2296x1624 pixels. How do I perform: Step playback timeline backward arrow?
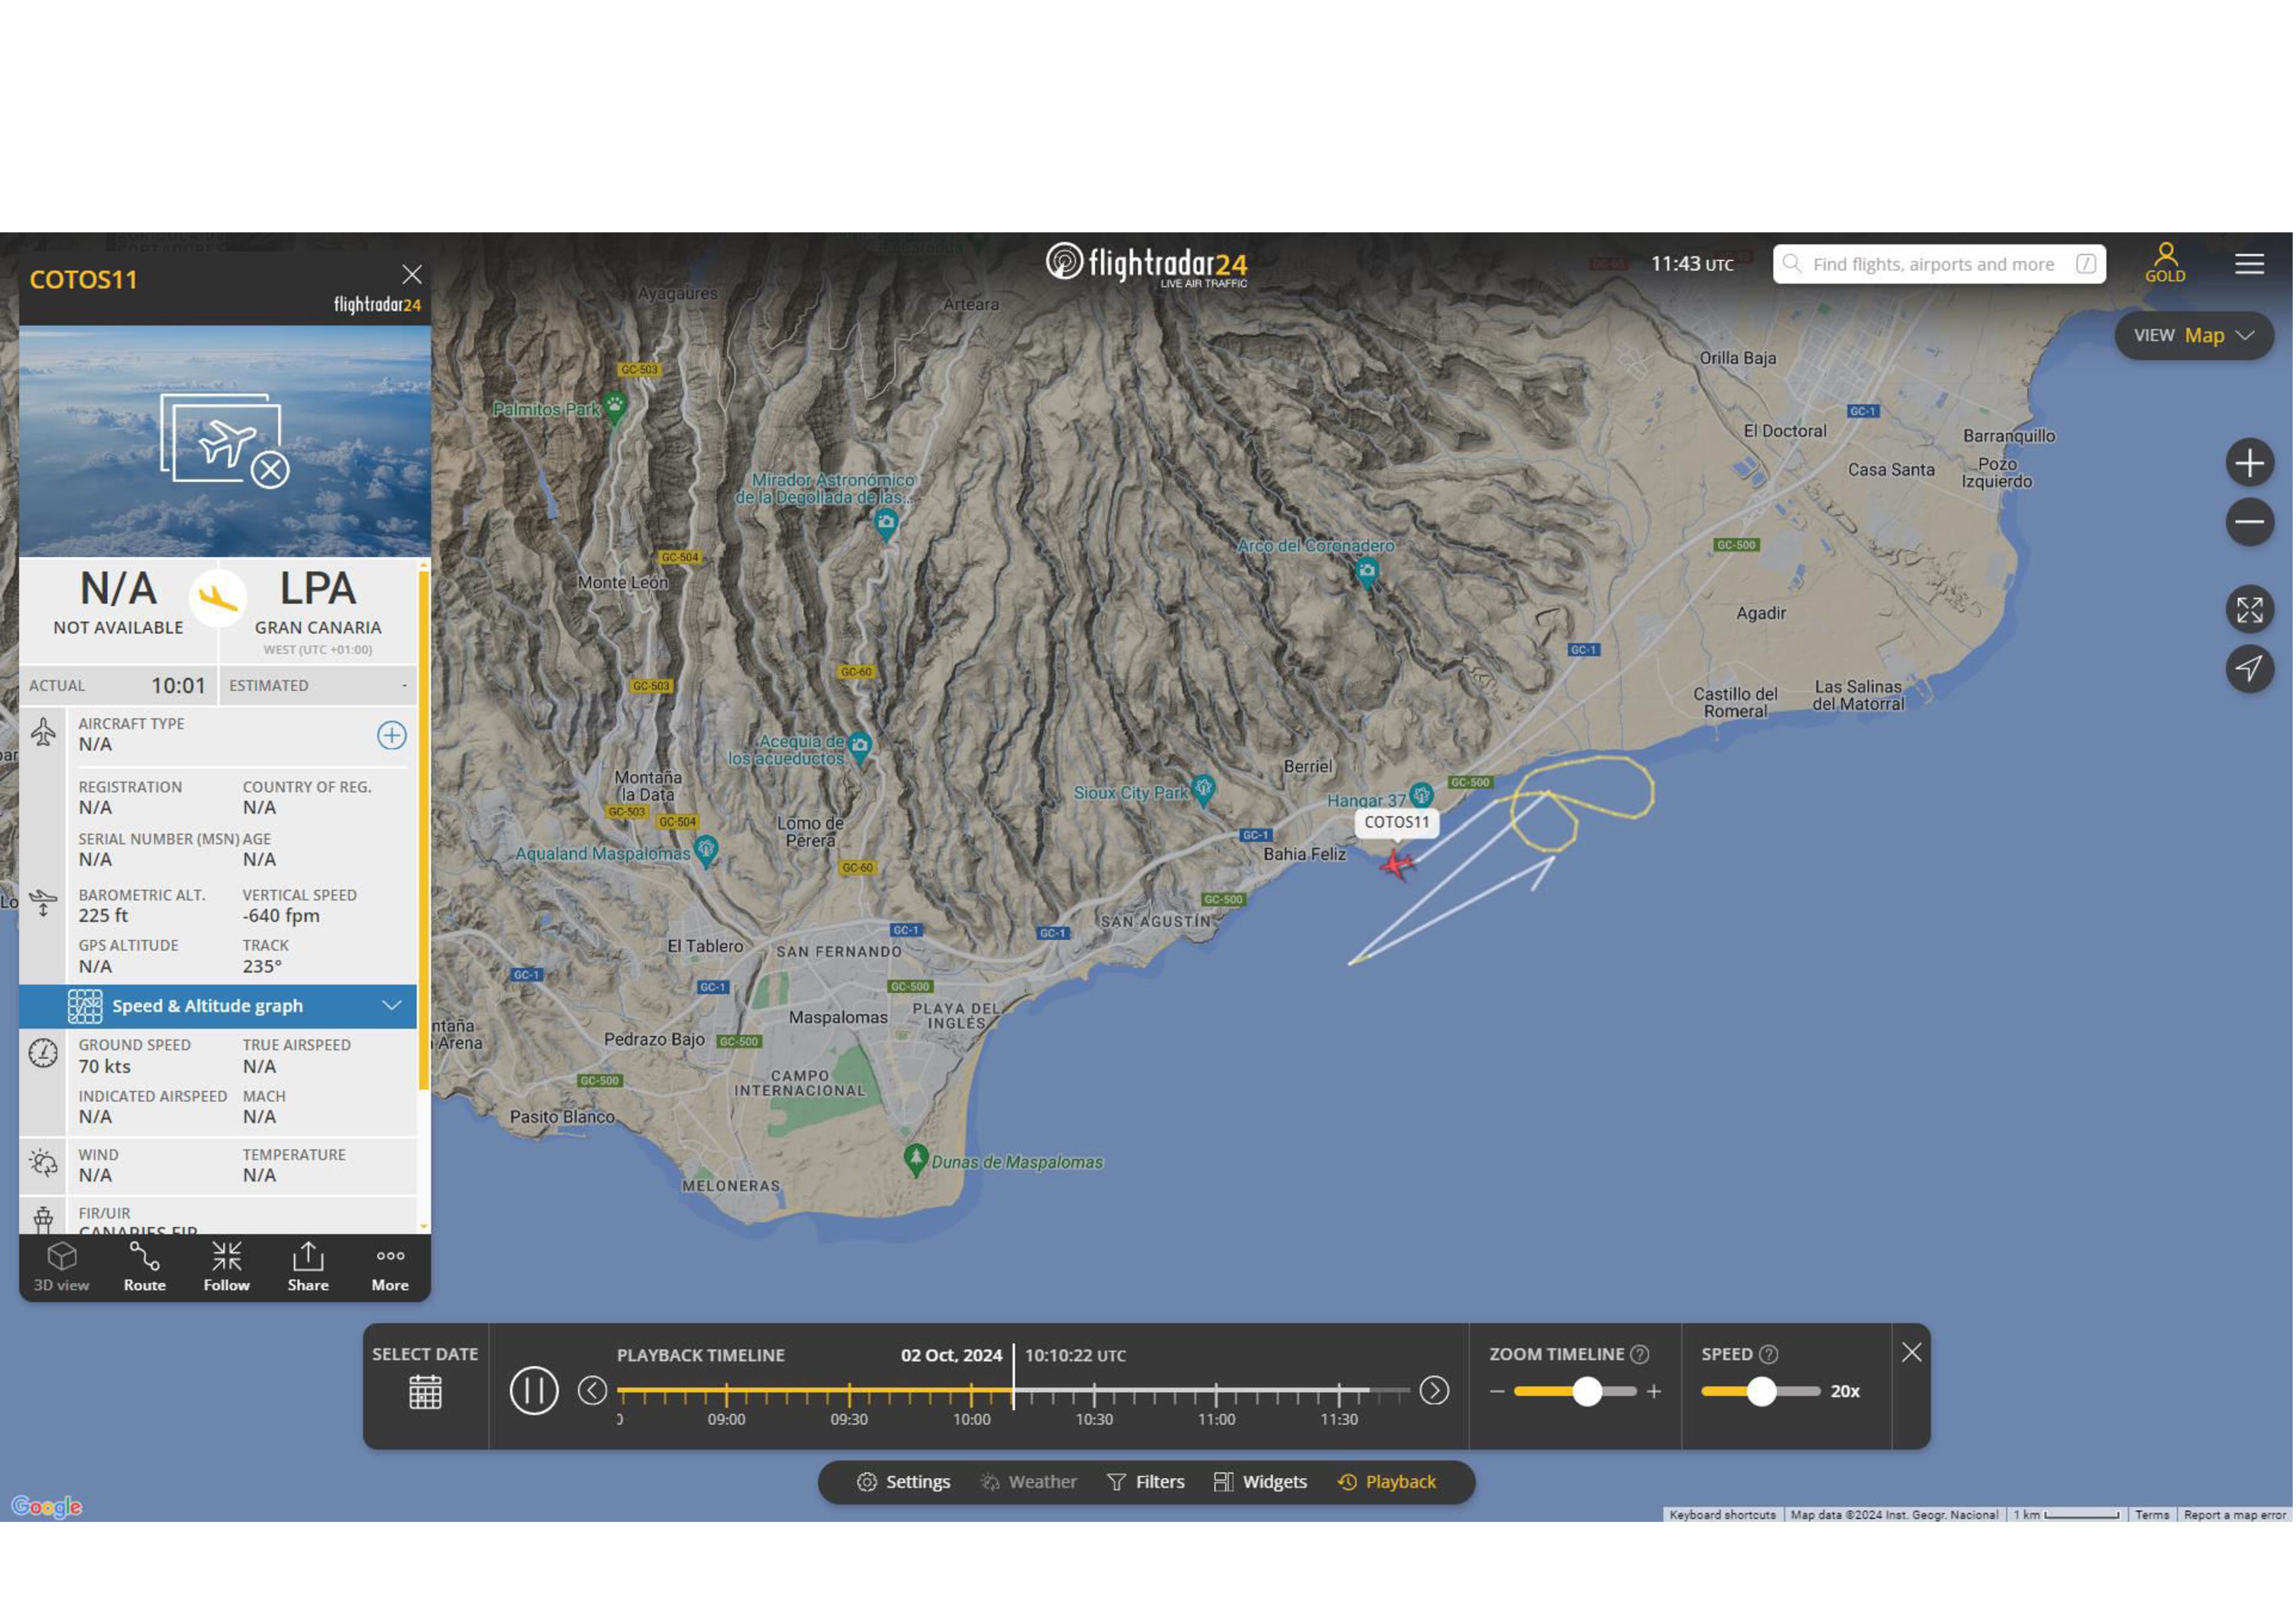pyautogui.click(x=593, y=1391)
